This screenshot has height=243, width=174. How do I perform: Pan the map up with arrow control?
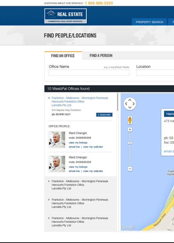pyautogui.click(x=130, y=100)
